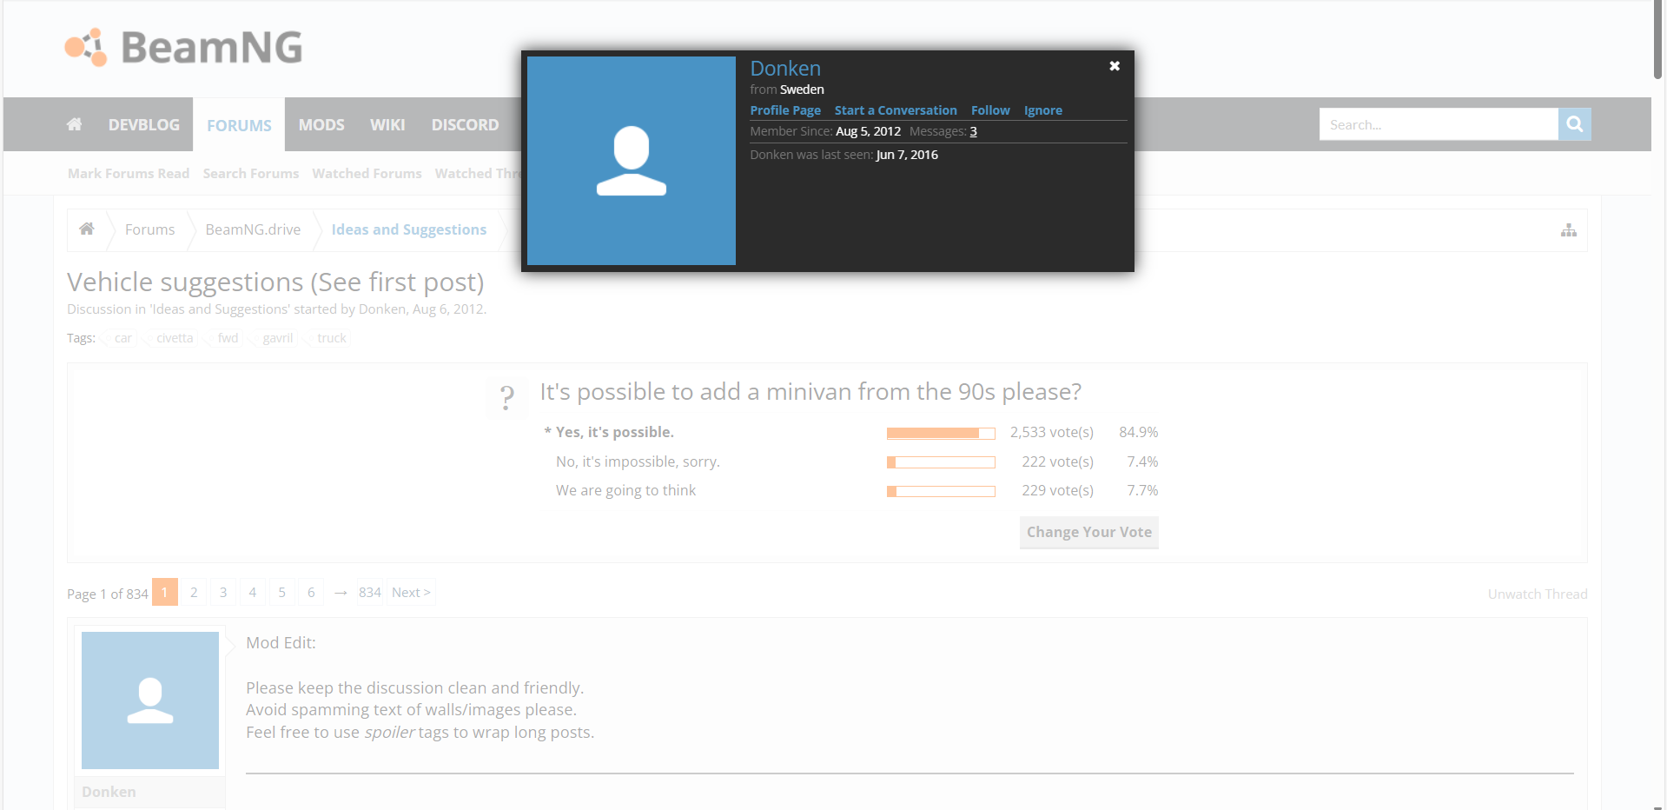Click the 'Yes, it's possible' result bar
This screenshot has width=1667, height=810.
coord(941,433)
